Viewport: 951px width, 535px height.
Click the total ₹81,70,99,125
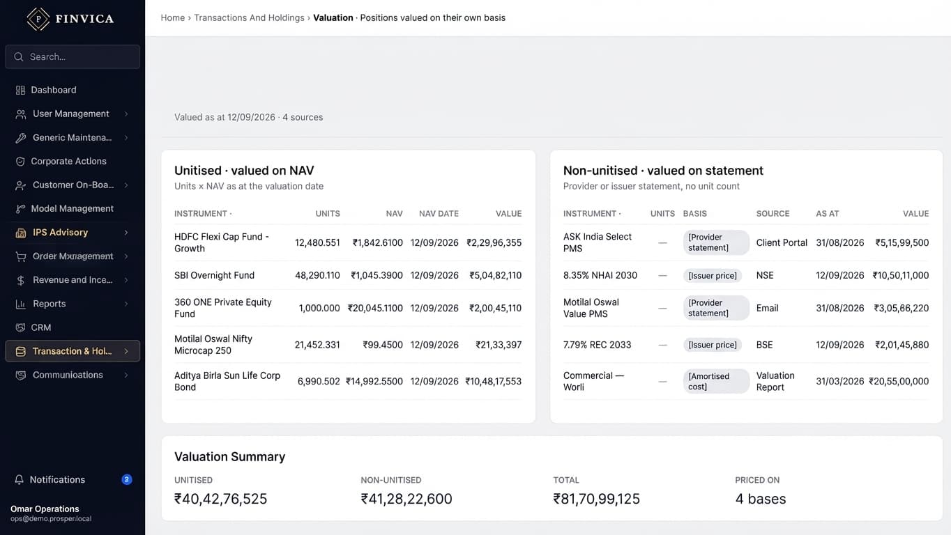click(596, 499)
